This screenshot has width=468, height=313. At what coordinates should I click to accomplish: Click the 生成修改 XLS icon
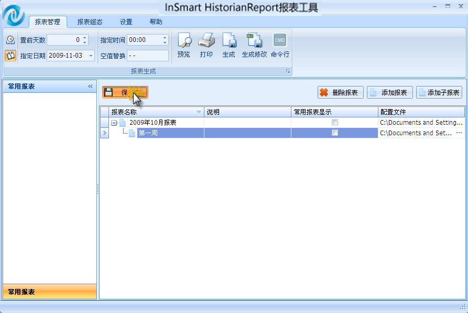(254, 45)
